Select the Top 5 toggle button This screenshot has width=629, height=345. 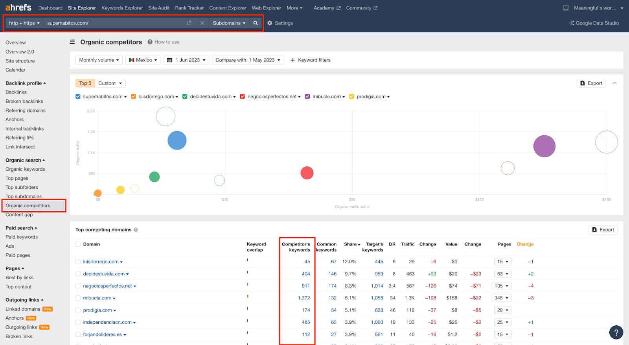[85, 83]
